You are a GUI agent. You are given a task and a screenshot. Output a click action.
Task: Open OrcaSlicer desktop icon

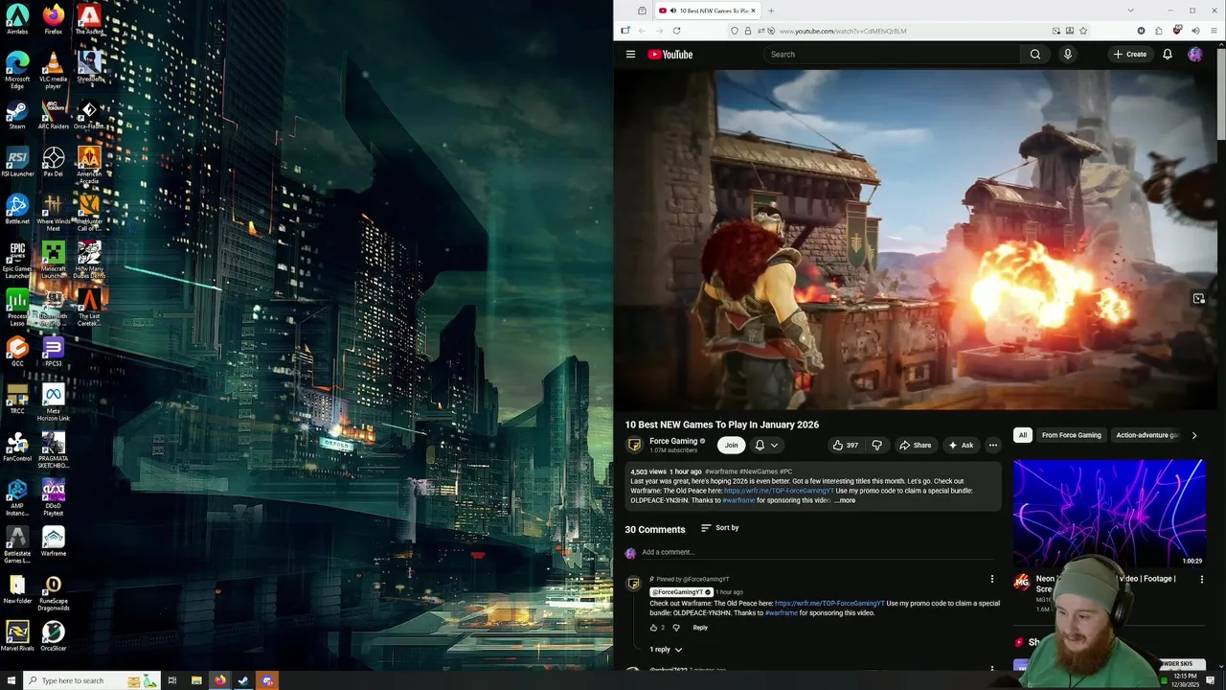pos(54,635)
